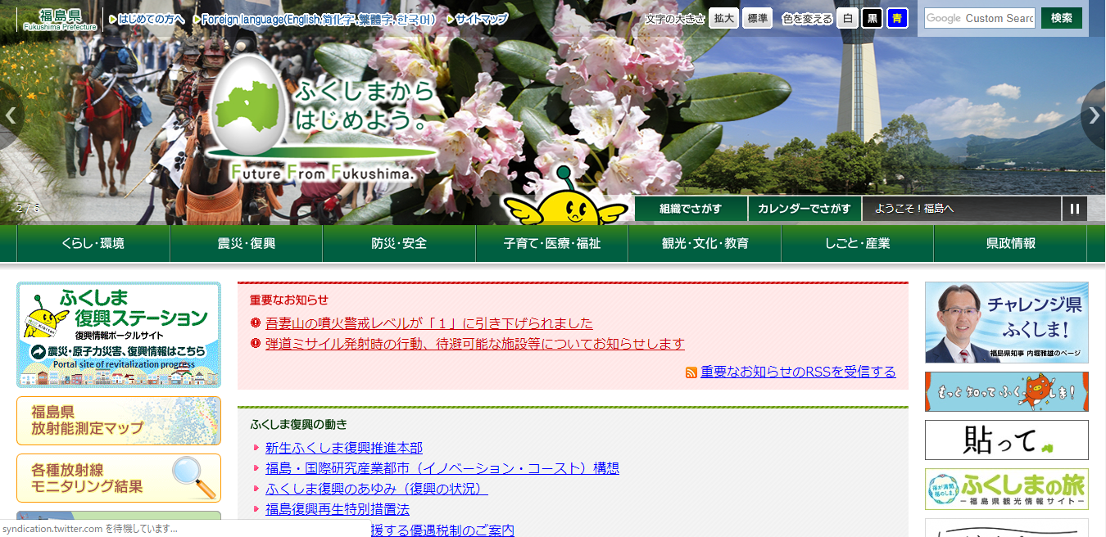Open 各種放射線モニタリング結果 magnifier banner
The image size is (1106, 537).
(x=119, y=478)
